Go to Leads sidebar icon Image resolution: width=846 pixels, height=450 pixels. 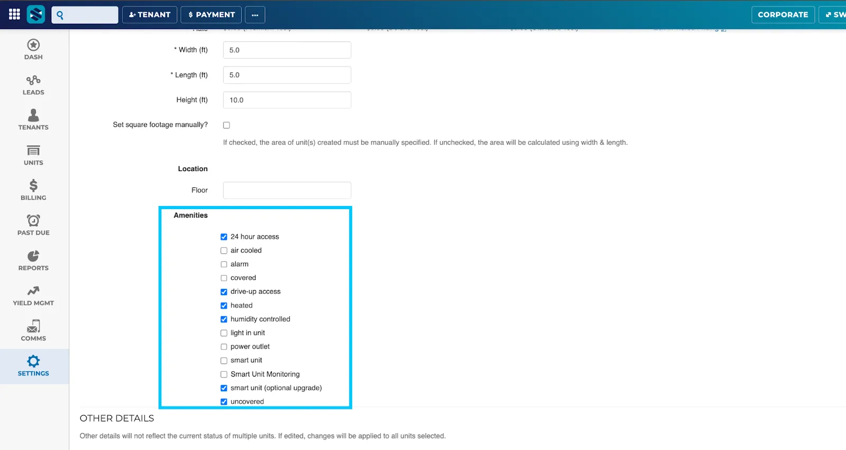(x=33, y=80)
